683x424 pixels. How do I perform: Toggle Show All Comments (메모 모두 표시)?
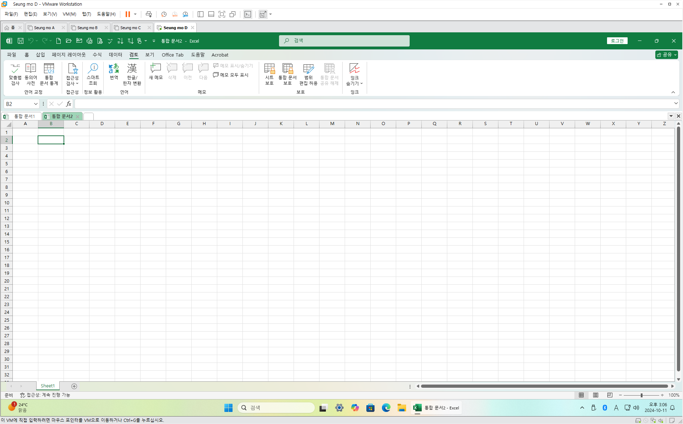(x=231, y=75)
